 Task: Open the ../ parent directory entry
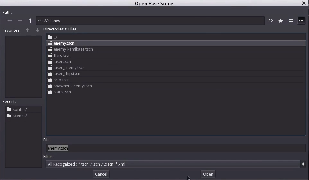(176, 37)
